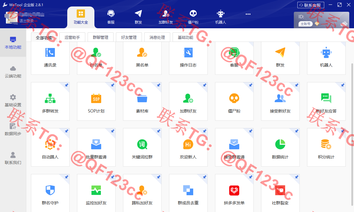Viewport: 354px width, 212px height.
Task: Open the 积分统计 card
Action: (326, 147)
